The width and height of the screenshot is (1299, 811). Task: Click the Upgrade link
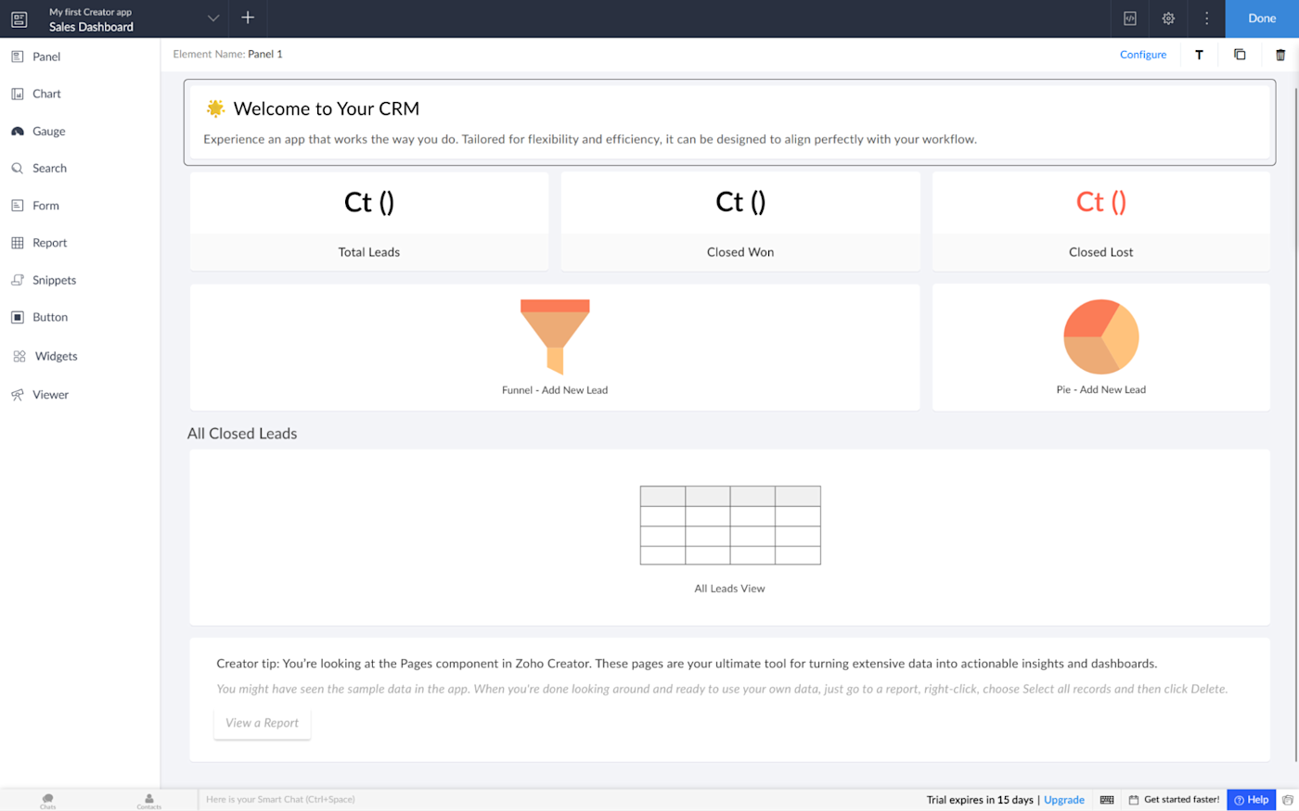coord(1064,800)
